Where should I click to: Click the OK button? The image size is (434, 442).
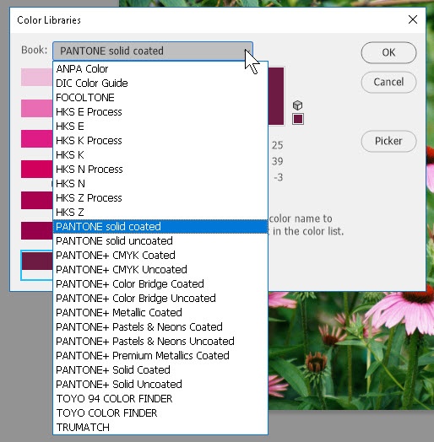[388, 52]
